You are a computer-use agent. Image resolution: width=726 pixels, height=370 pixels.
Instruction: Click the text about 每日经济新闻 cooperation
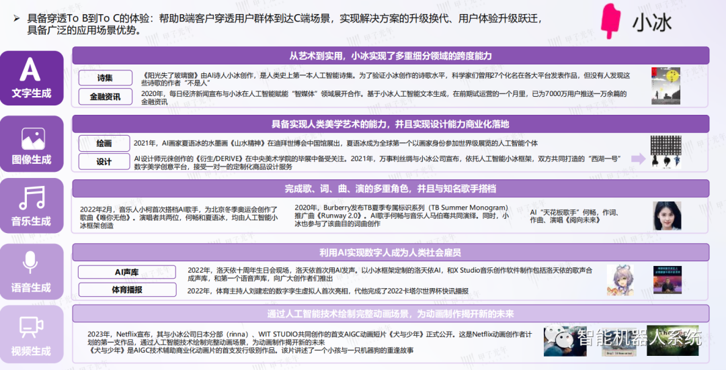(x=384, y=97)
